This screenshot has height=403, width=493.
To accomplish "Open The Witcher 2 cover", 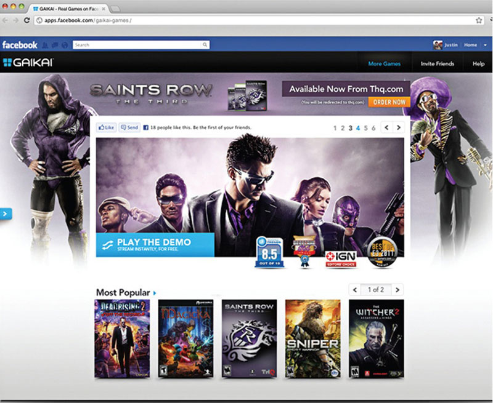I will click(377, 338).
